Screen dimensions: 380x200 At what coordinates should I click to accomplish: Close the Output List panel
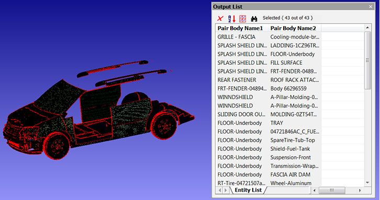371,7
